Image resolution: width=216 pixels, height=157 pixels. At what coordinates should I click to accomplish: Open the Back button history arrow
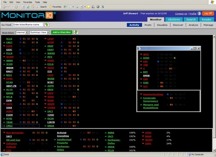click(13, 7)
